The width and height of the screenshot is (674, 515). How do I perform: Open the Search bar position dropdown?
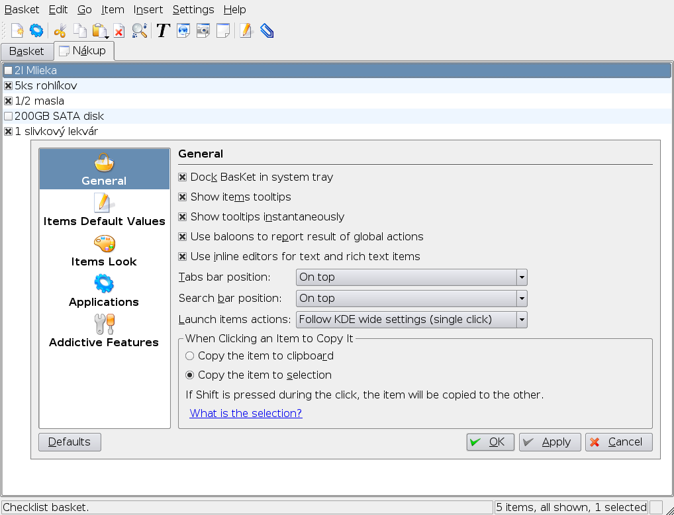411,299
